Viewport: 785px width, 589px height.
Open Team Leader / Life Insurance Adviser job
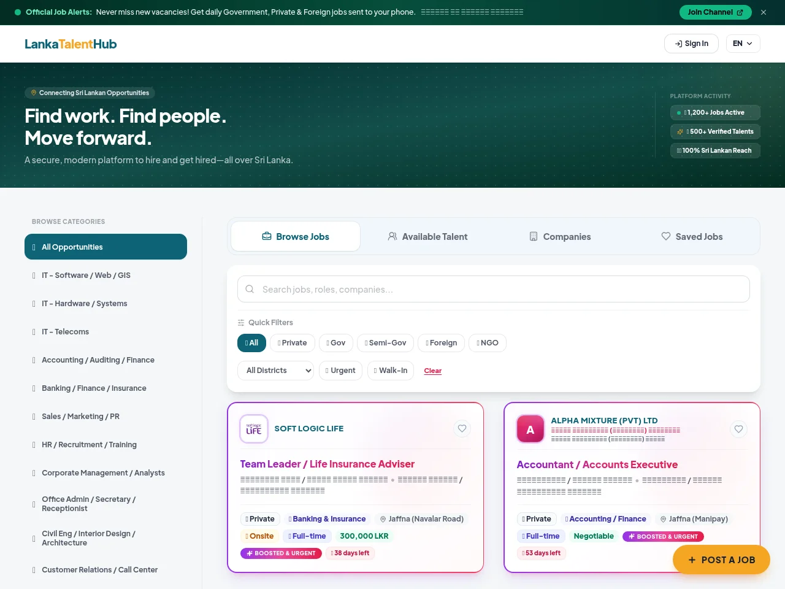point(327,464)
